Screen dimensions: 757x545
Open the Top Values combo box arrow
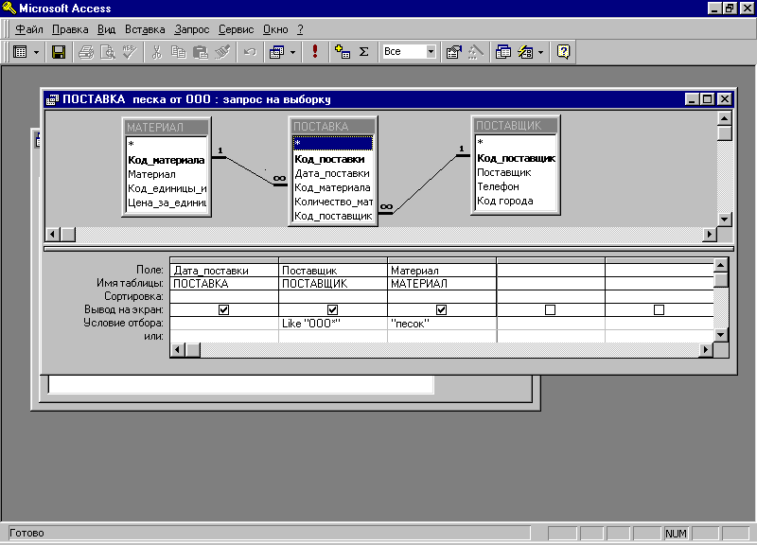point(431,52)
